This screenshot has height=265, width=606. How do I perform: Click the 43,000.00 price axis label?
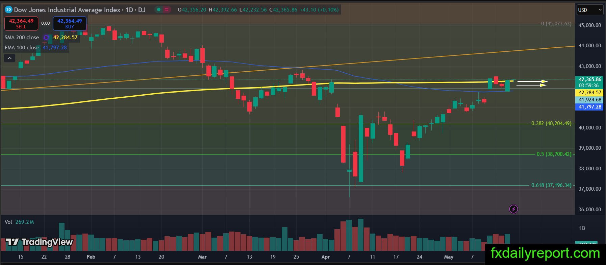click(590, 66)
